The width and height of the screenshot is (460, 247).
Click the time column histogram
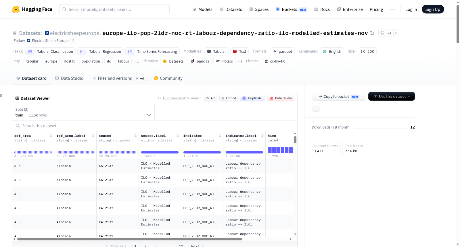click(280, 150)
